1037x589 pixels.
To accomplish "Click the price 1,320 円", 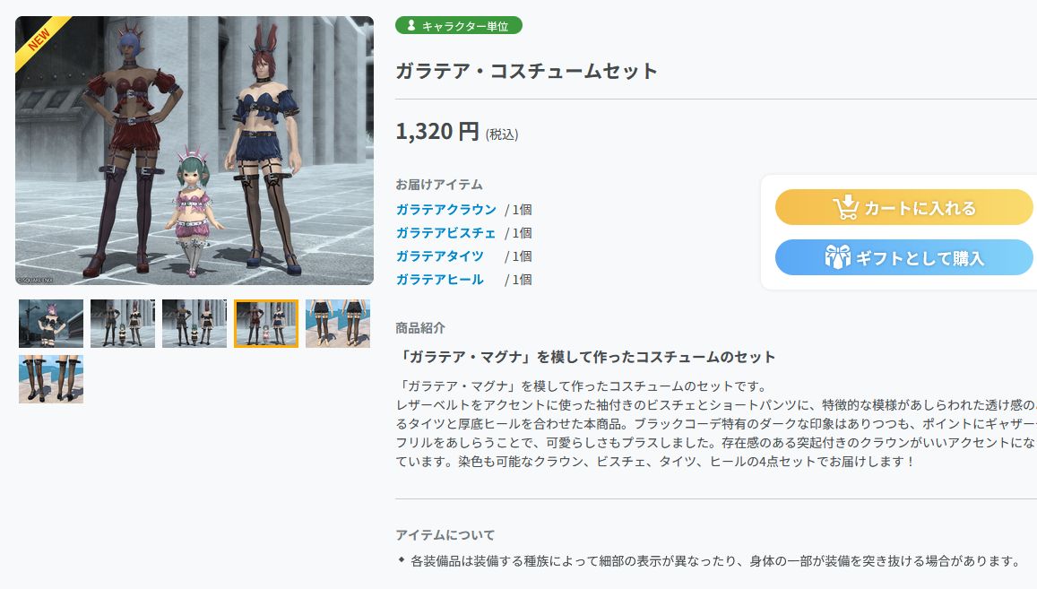I will [x=437, y=131].
